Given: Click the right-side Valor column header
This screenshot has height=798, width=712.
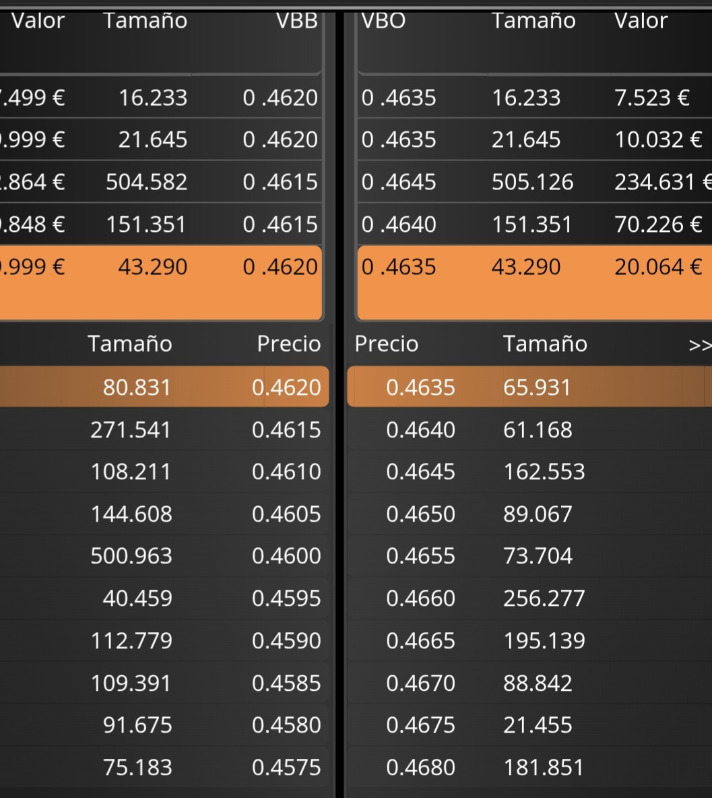Looking at the screenshot, I should click(x=641, y=21).
